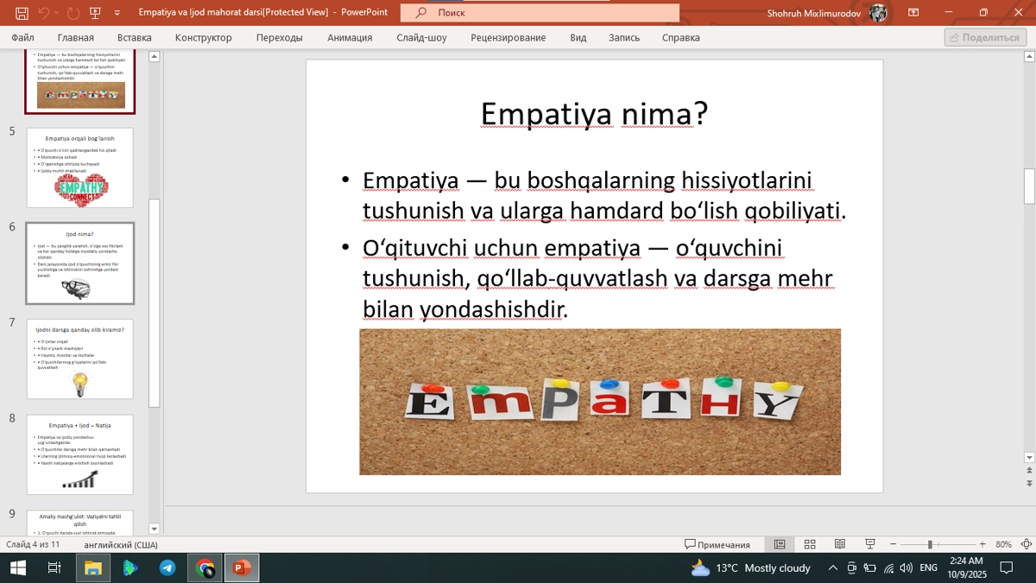1036x583 pixels.
Task: Open Ribbon Display Options button
Action: (x=913, y=13)
